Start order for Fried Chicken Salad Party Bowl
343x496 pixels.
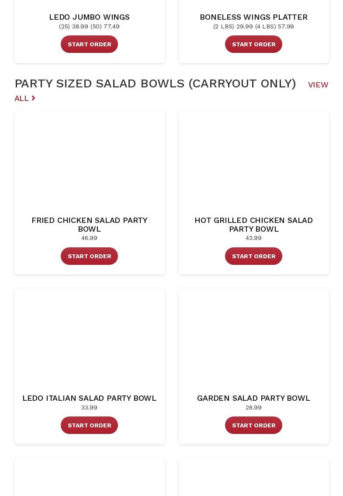[x=89, y=256]
